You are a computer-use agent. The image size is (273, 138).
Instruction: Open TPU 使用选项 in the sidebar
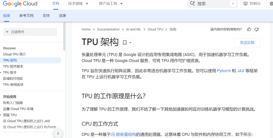[13, 85]
